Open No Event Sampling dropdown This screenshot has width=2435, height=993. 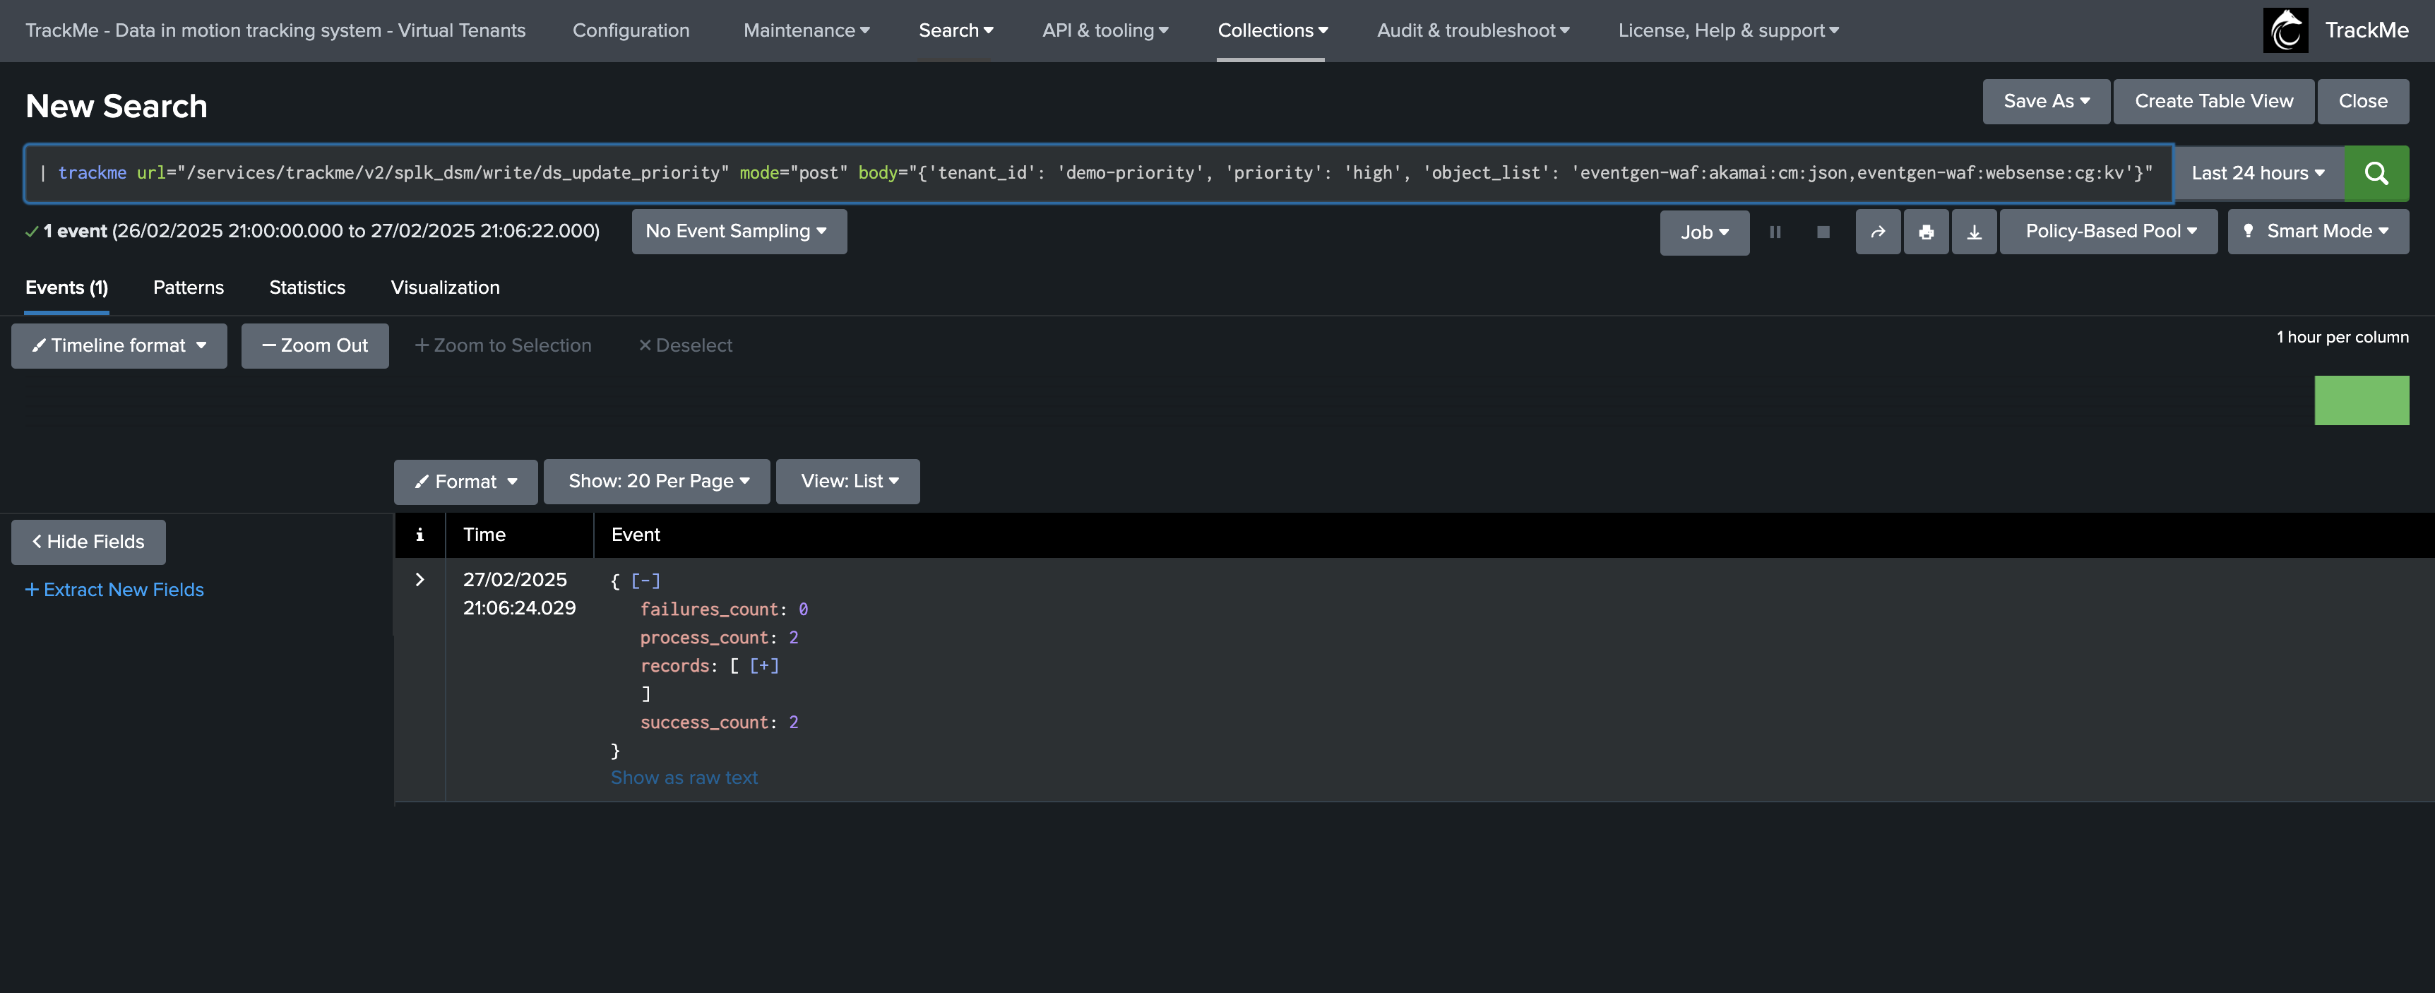pos(738,232)
